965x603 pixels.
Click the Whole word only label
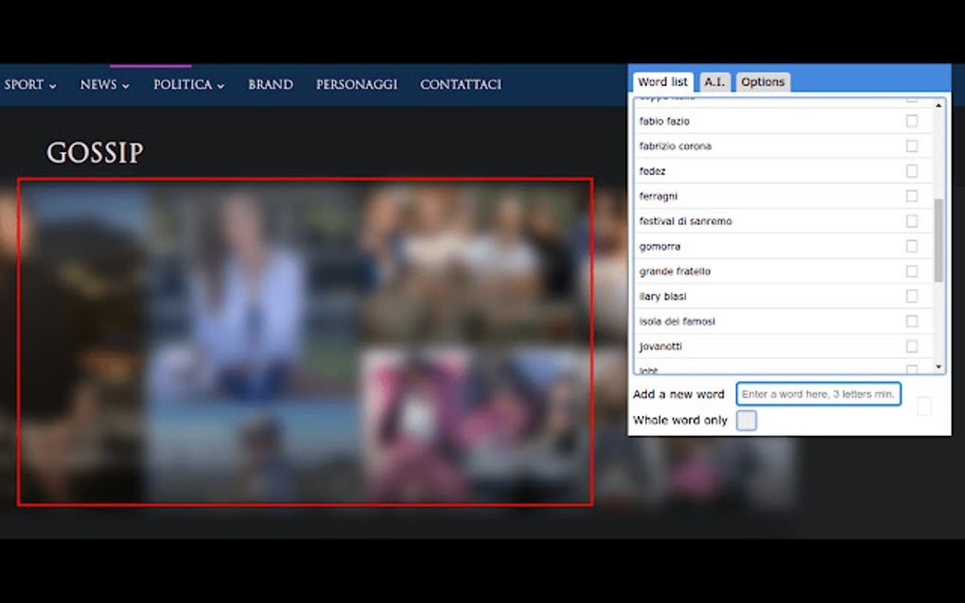(680, 421)
